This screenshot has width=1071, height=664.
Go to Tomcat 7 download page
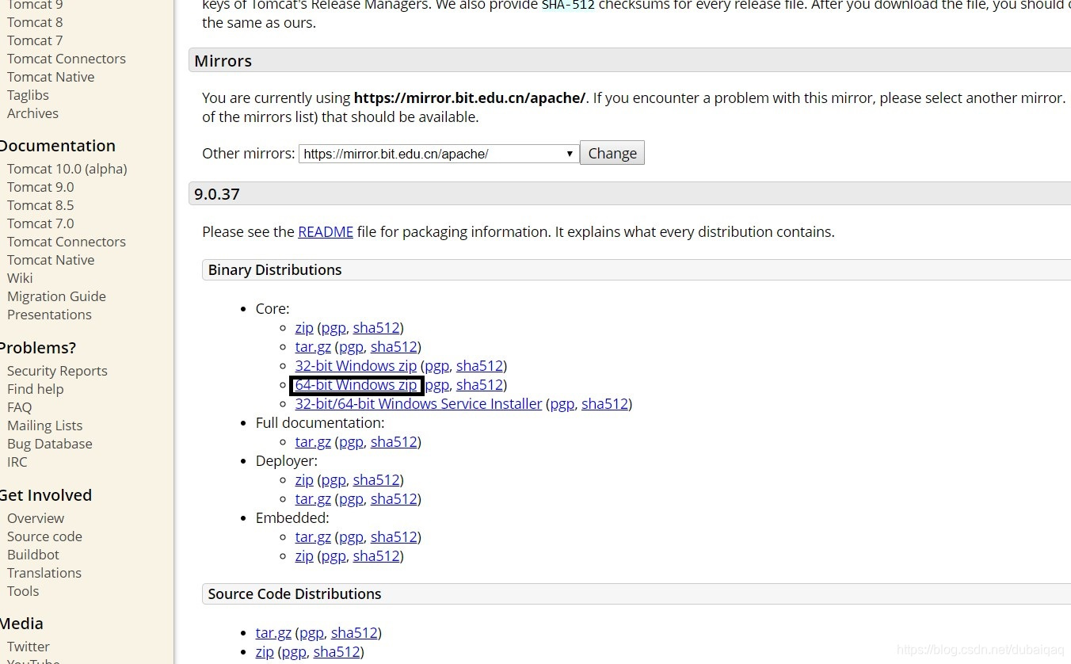coord(35,40)
